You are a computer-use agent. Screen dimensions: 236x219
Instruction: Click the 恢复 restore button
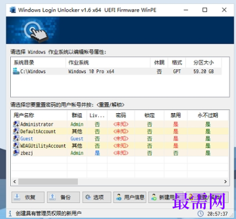[28, 197]
